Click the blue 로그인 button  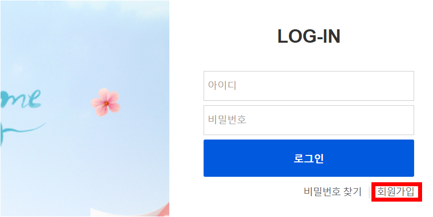(x=309, y=158)
